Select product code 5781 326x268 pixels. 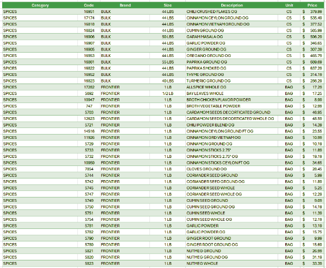point(89,225)
